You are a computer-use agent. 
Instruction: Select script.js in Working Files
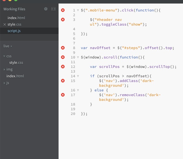(14, 31)
